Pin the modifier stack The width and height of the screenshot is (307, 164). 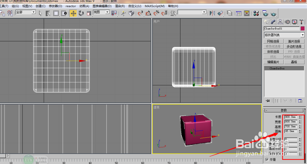pyautogui.click(x=268, y=100)
